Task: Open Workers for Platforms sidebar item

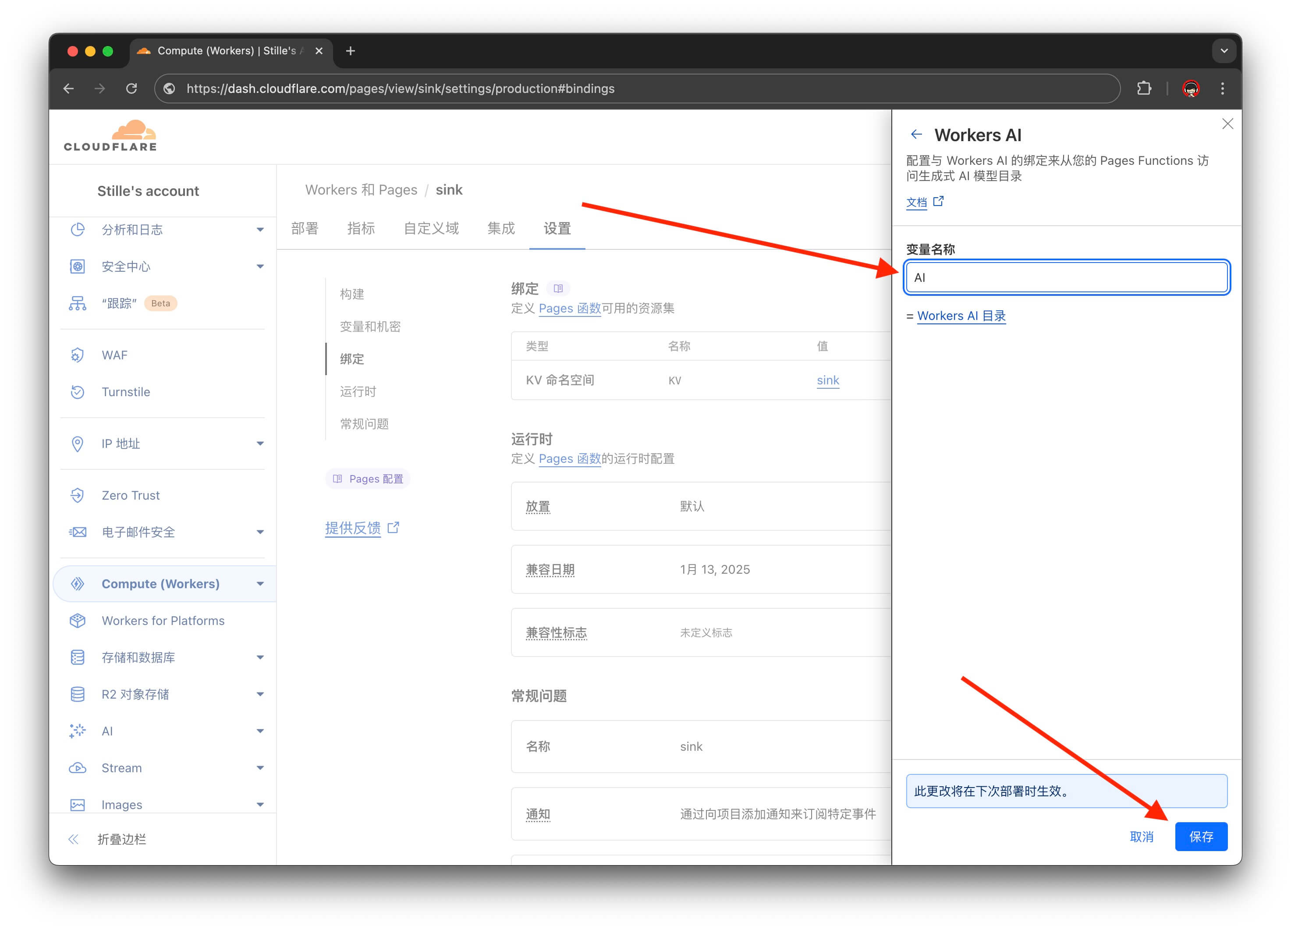Action: click(x=163, y=621)
